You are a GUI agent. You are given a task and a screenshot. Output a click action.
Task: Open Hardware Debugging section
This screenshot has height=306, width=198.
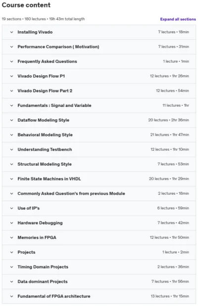pos(99,223)
